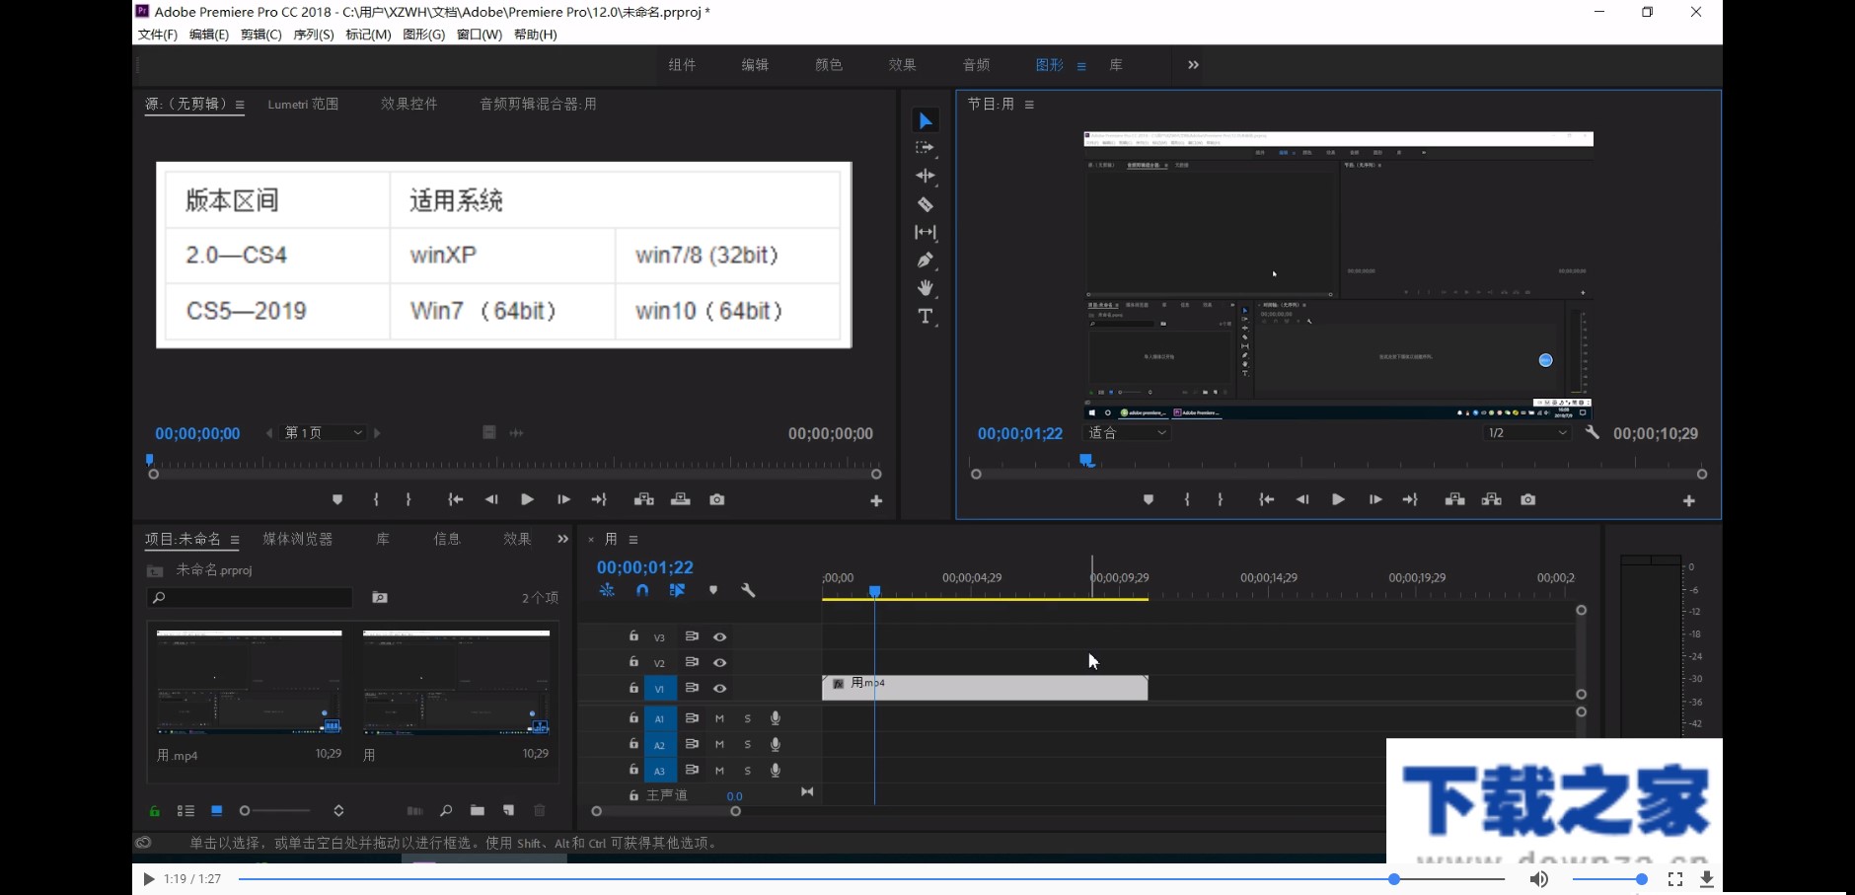
Task: Mute audio track A1
Action: (719, 718)
